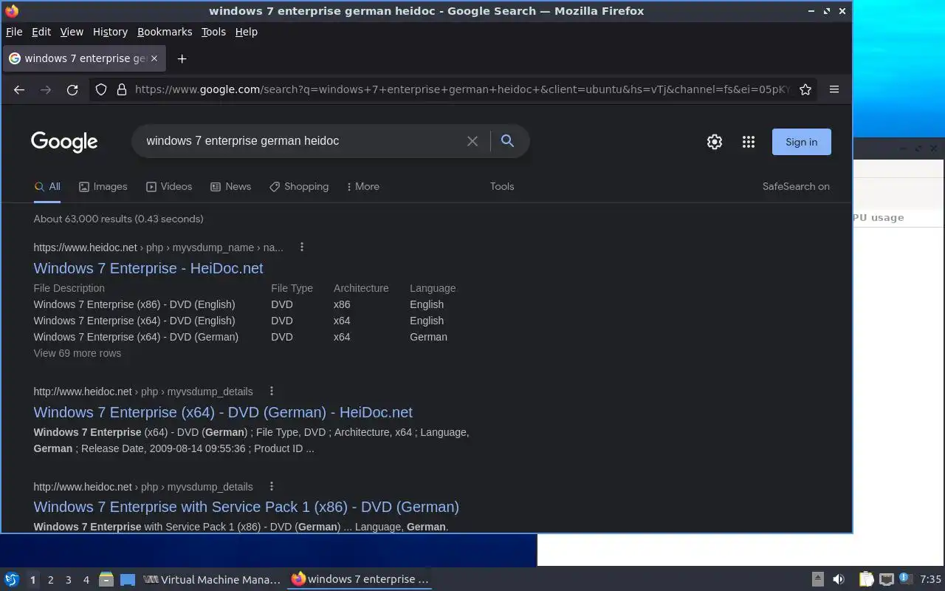Open SafeSearch on settings
The image size is (945, 591).
coord(796,187)
